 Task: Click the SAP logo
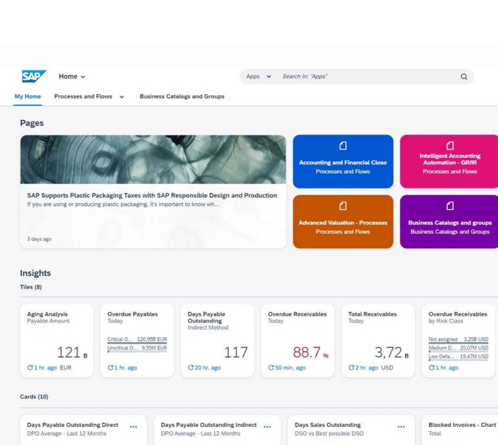(34, 76)
